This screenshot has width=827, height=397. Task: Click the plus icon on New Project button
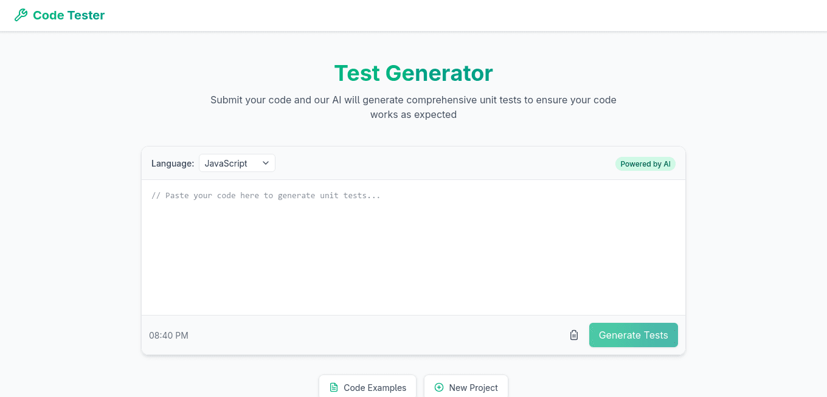click(438, 387)
